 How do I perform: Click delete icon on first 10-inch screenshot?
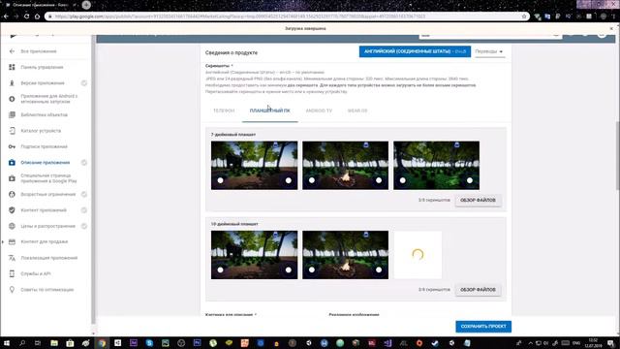click(x=275, y=235)
